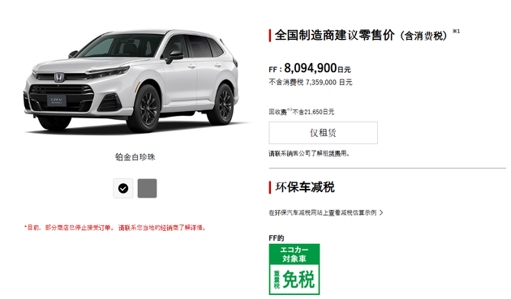Screen dimensions: 511x299
Task: Open the 环保汽车减税 tax estimate link
Action: 323,212
